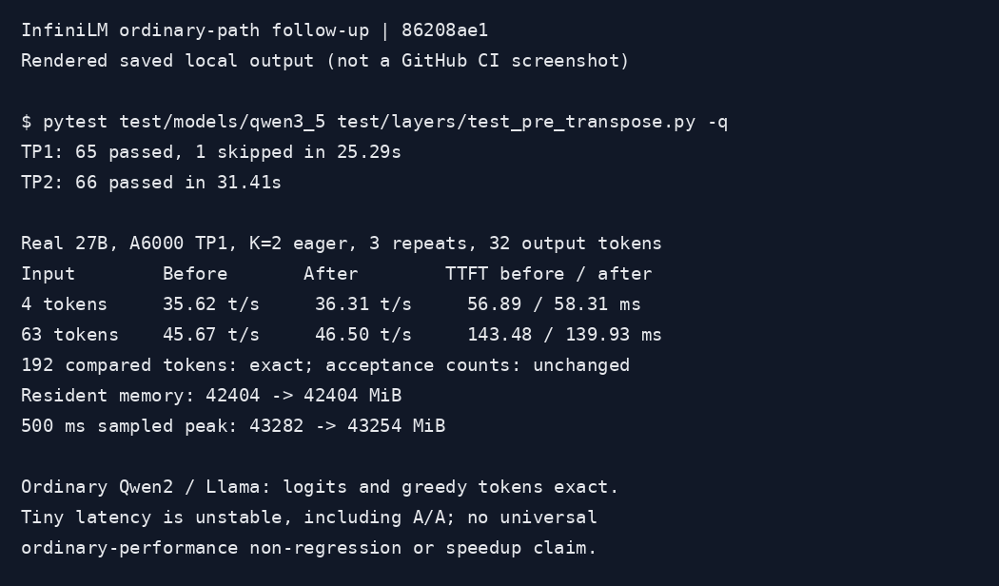Viewport: 999px width, 586px height.
Task: Click the 192 compared tokens line
Action: click(x=325, y=365)
